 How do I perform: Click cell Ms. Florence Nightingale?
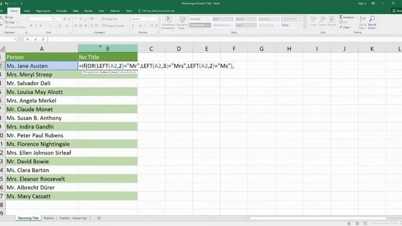(x=41, y=144)
